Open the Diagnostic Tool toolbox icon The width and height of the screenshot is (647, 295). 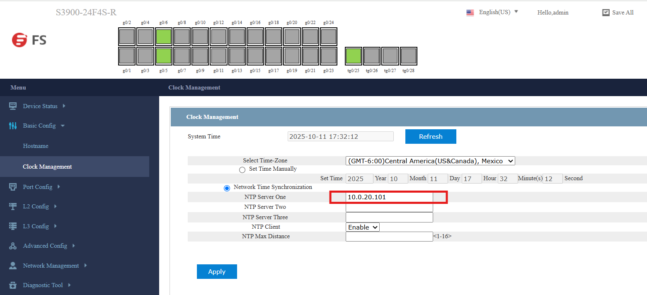pyautogui.click(x=12, y=285)
